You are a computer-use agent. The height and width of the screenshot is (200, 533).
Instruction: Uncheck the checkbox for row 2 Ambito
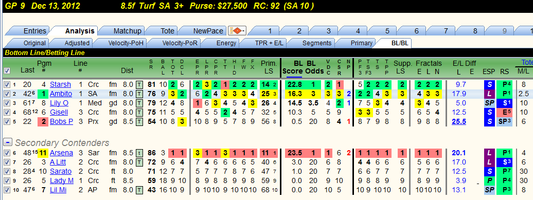click(7, 94)
